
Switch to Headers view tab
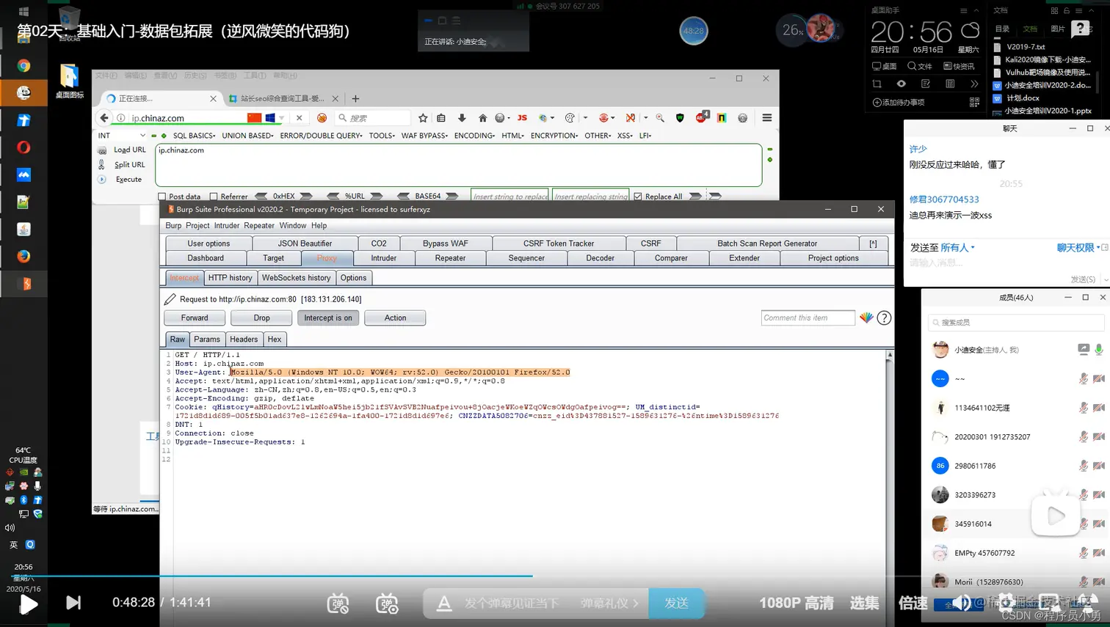(244, 340)
